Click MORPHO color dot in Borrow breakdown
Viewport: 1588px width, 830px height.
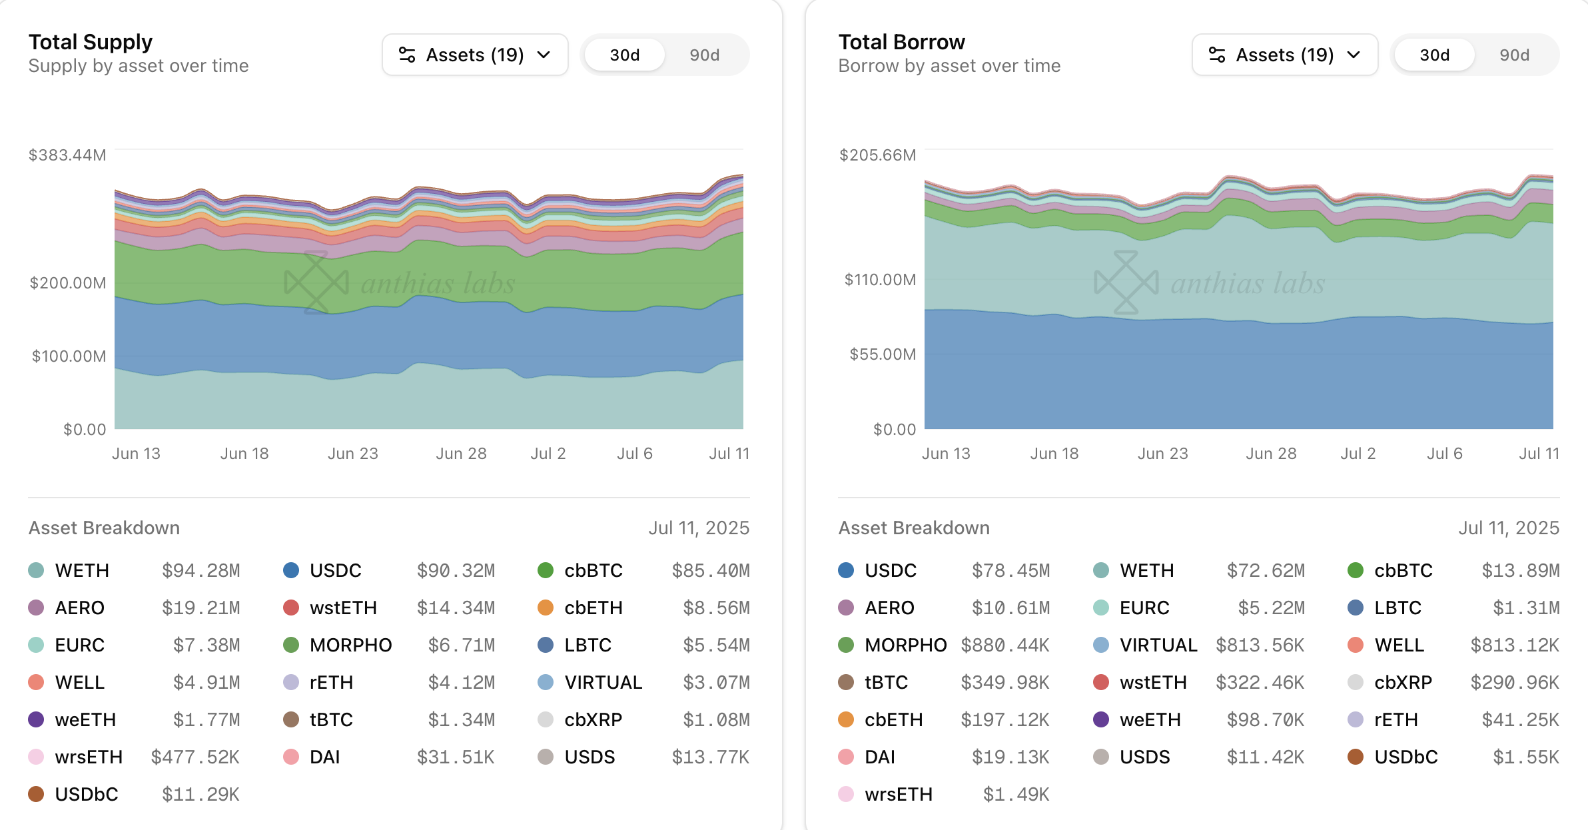[846, 645]
